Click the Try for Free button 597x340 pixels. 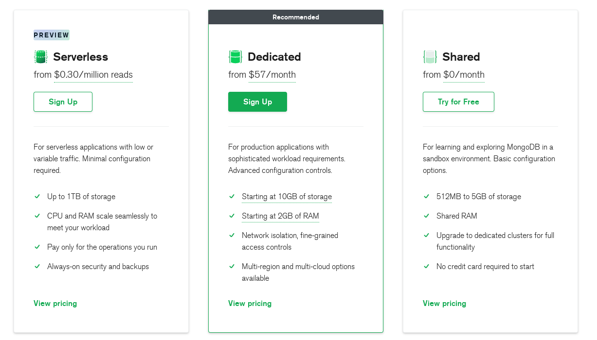[458, 102]
